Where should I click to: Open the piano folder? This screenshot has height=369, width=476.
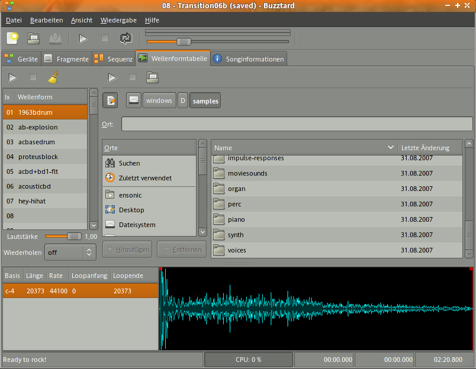tap(337, 219)
